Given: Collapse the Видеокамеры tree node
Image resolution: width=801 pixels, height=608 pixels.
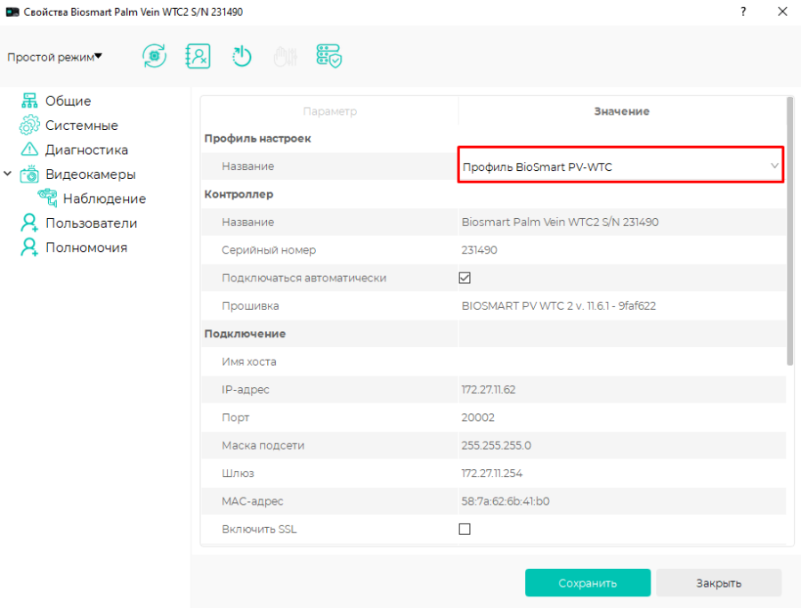Looking at the screenshot, I should coord(8,174).
